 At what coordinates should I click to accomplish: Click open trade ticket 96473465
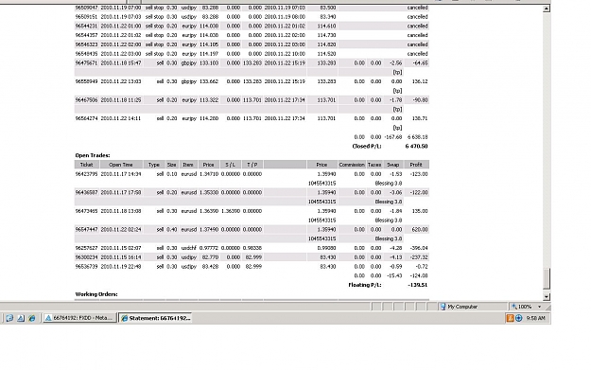pos(87,211)
